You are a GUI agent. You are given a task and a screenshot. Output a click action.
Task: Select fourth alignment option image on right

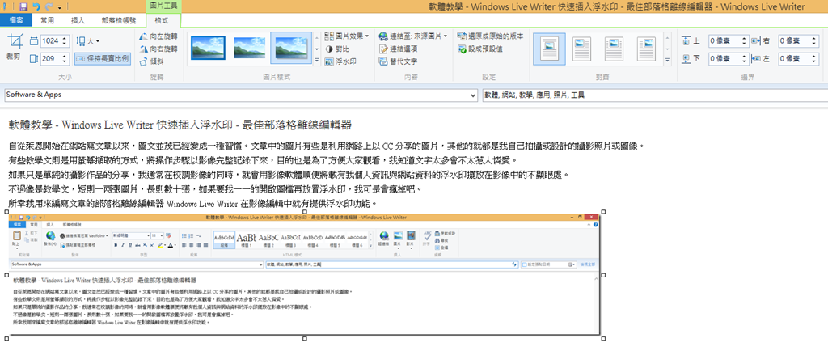[646, 48]
